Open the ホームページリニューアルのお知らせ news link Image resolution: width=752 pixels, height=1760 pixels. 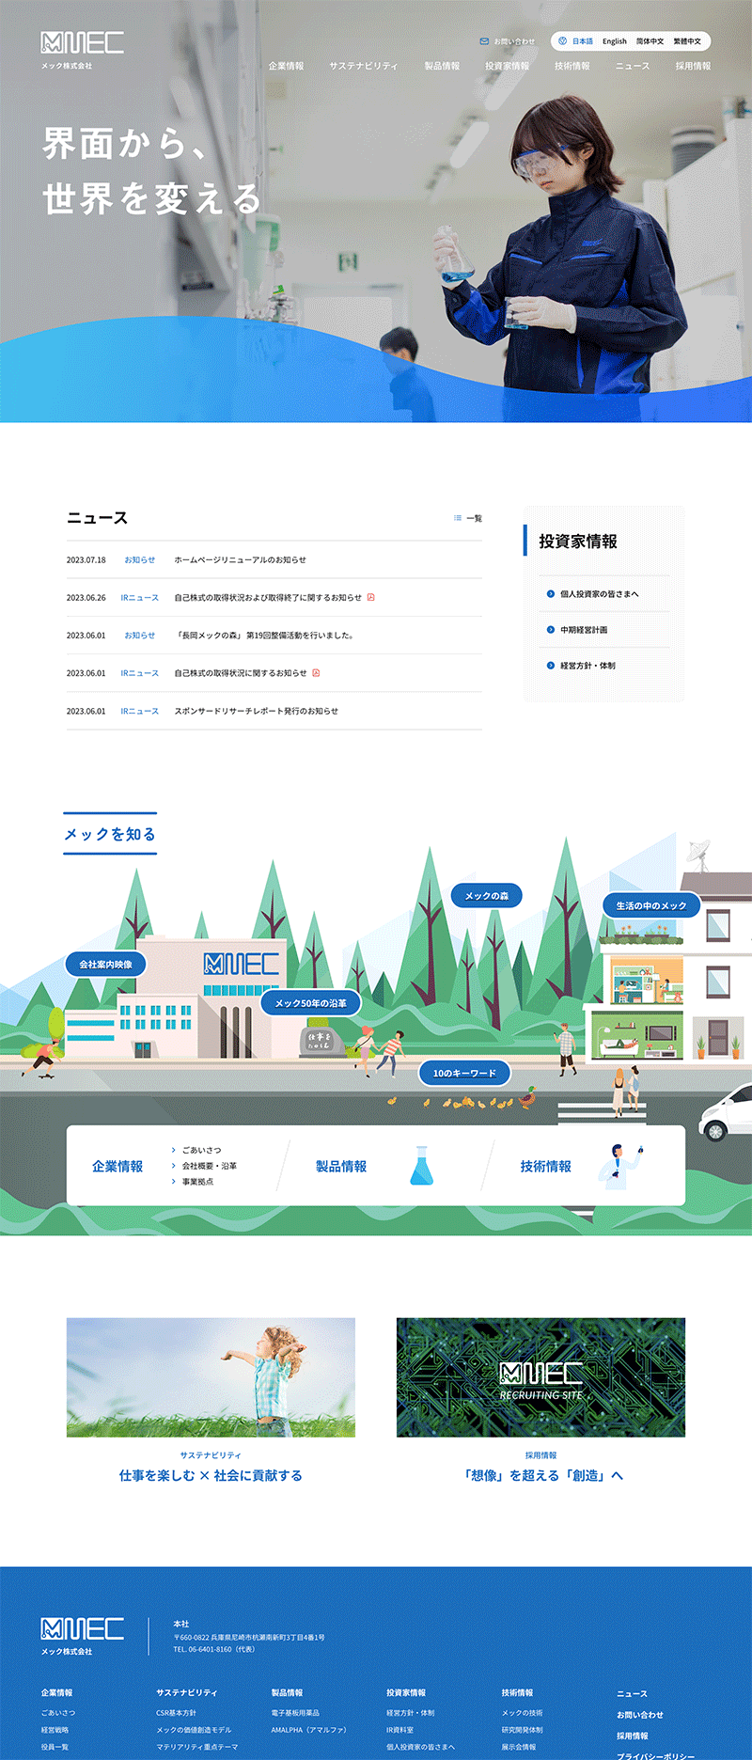click(x=240, y=560)
